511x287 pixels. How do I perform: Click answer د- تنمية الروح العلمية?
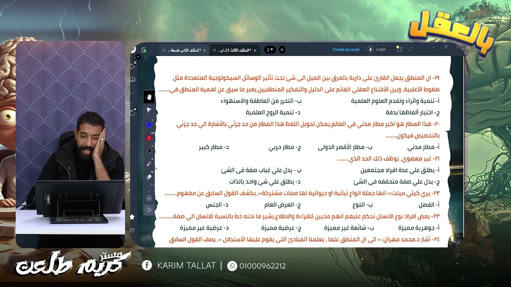(273, 112)
